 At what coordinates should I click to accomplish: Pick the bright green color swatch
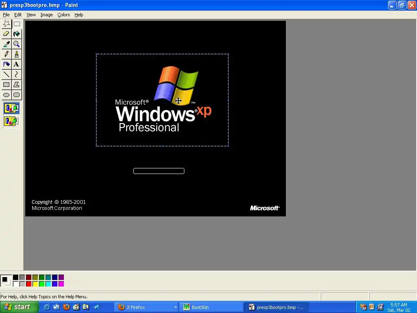click(x=42, y=284)
